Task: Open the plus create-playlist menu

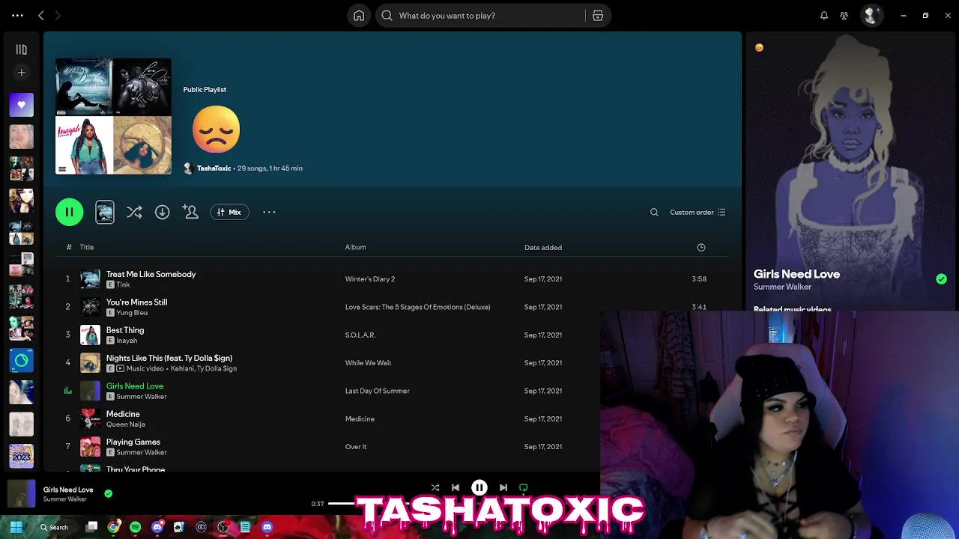Action: click(x=21, y=73)
